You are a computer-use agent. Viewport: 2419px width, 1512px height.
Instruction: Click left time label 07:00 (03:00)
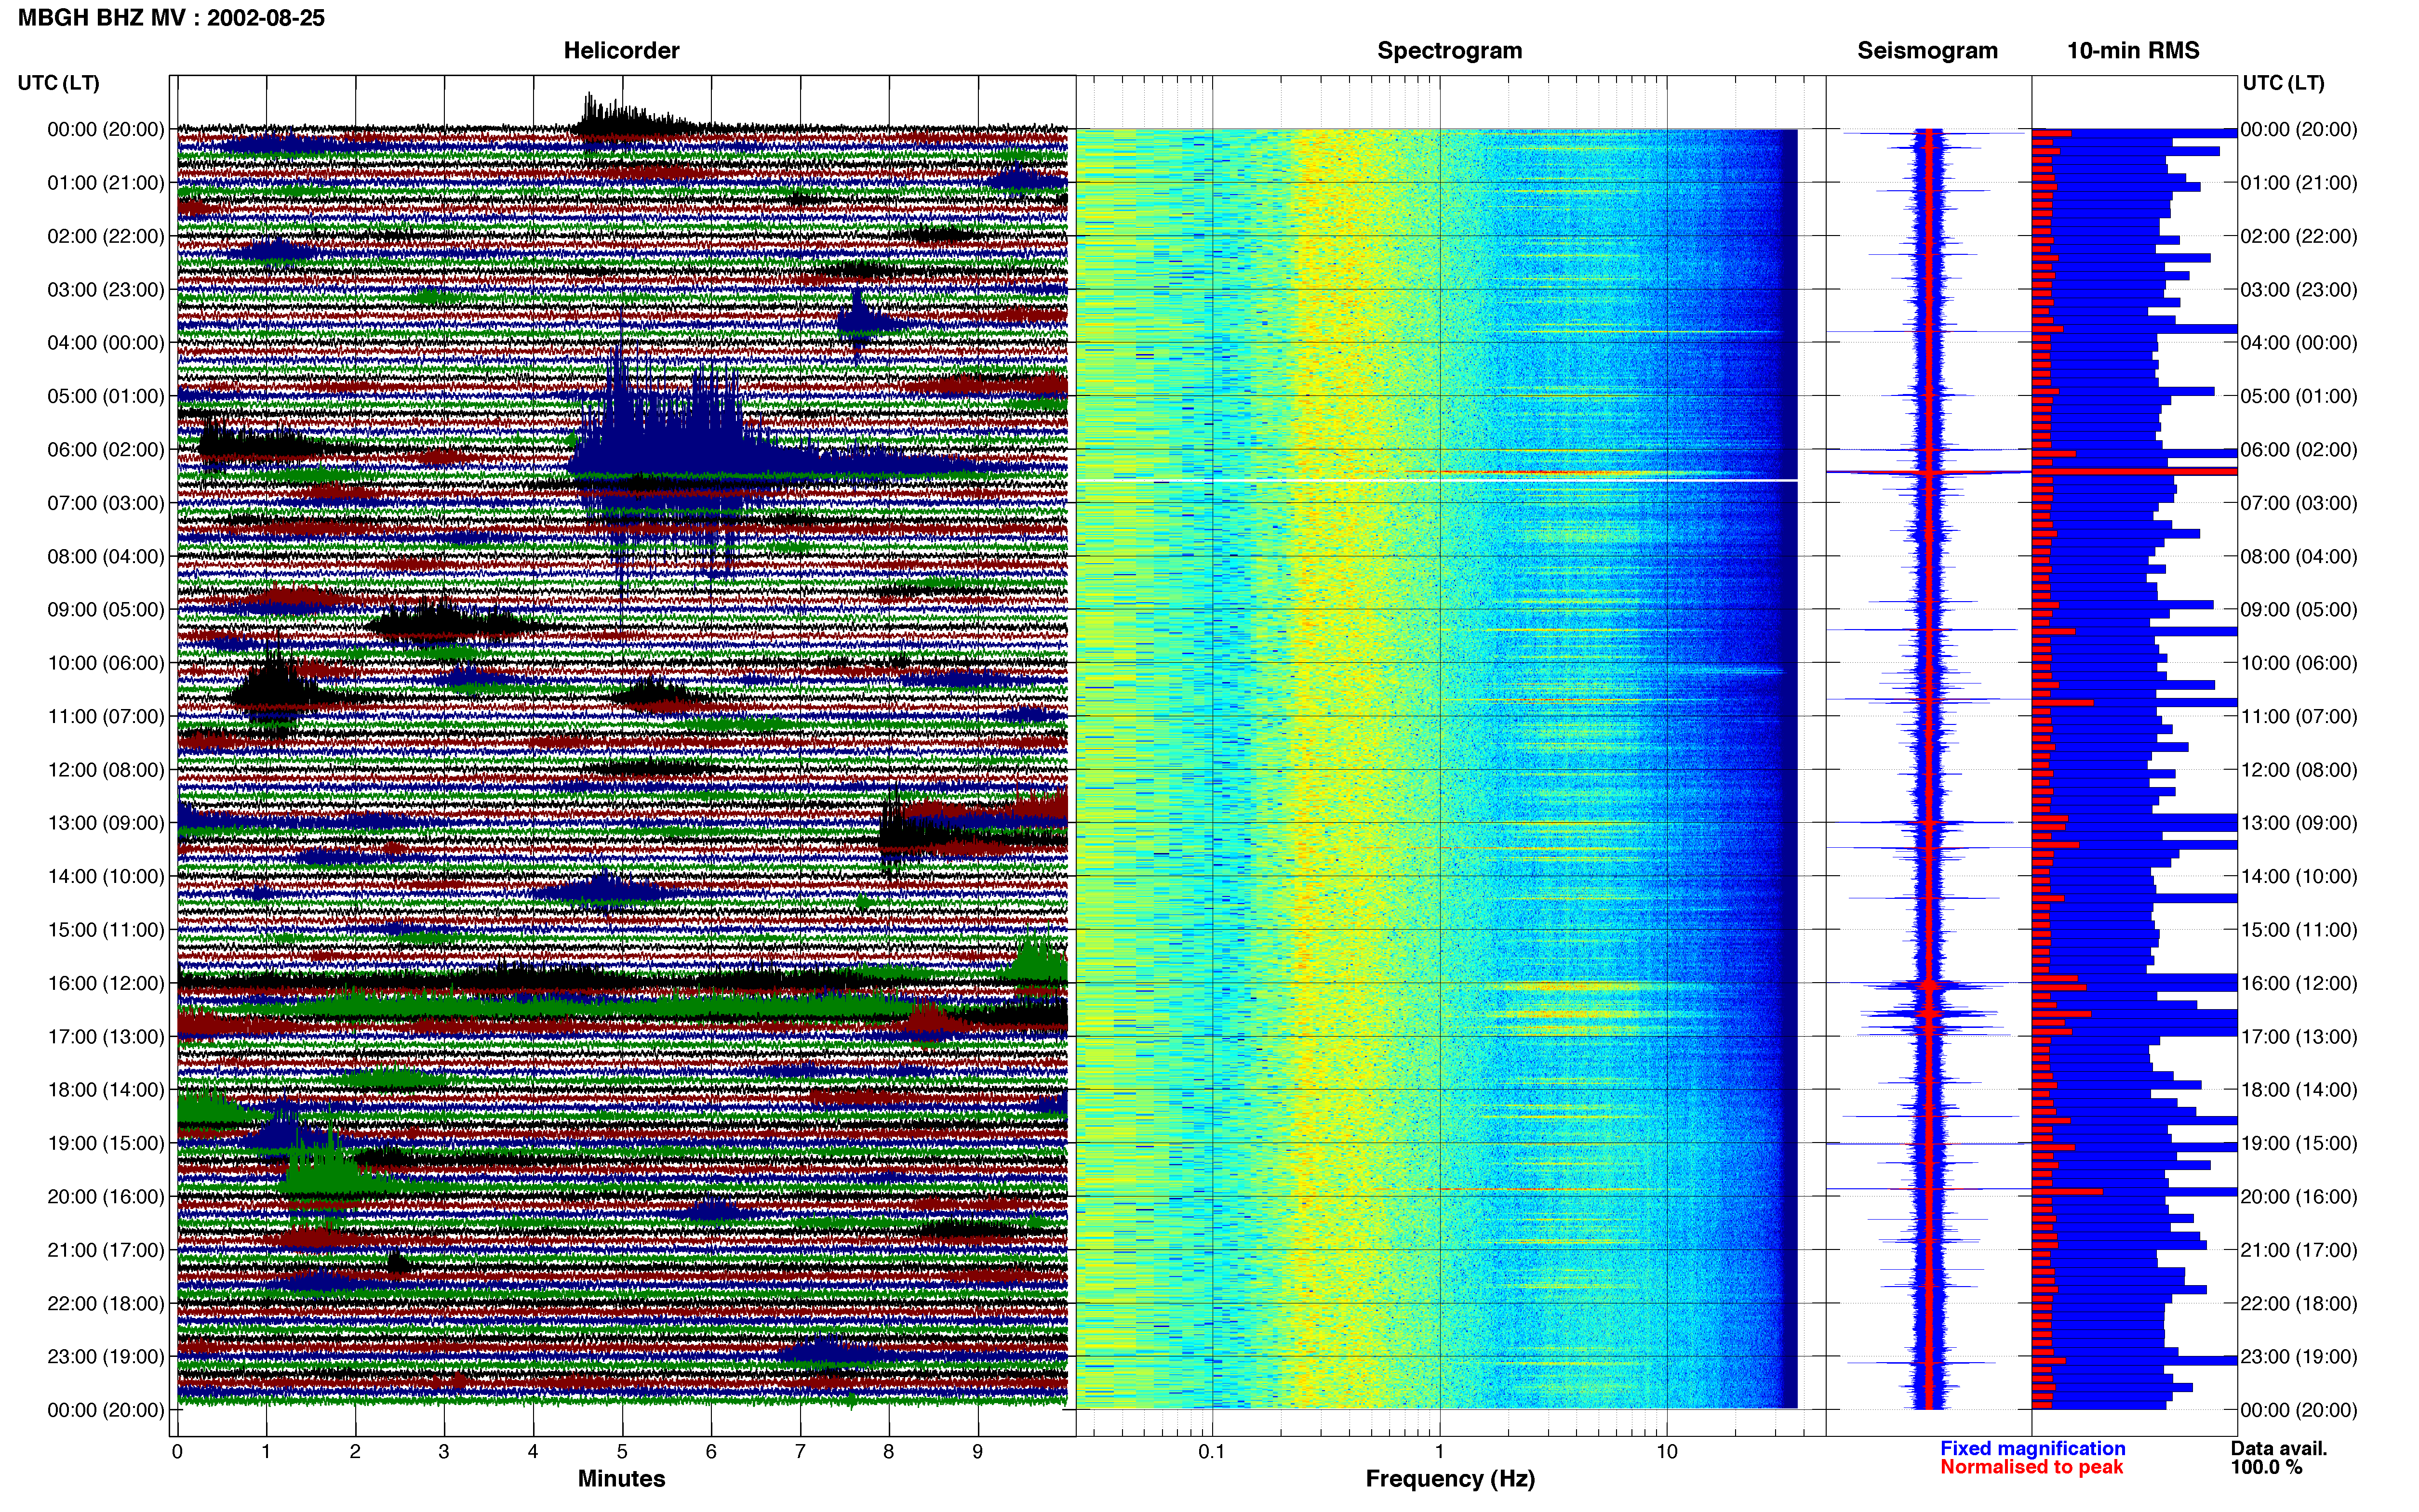tap(106, 502)
